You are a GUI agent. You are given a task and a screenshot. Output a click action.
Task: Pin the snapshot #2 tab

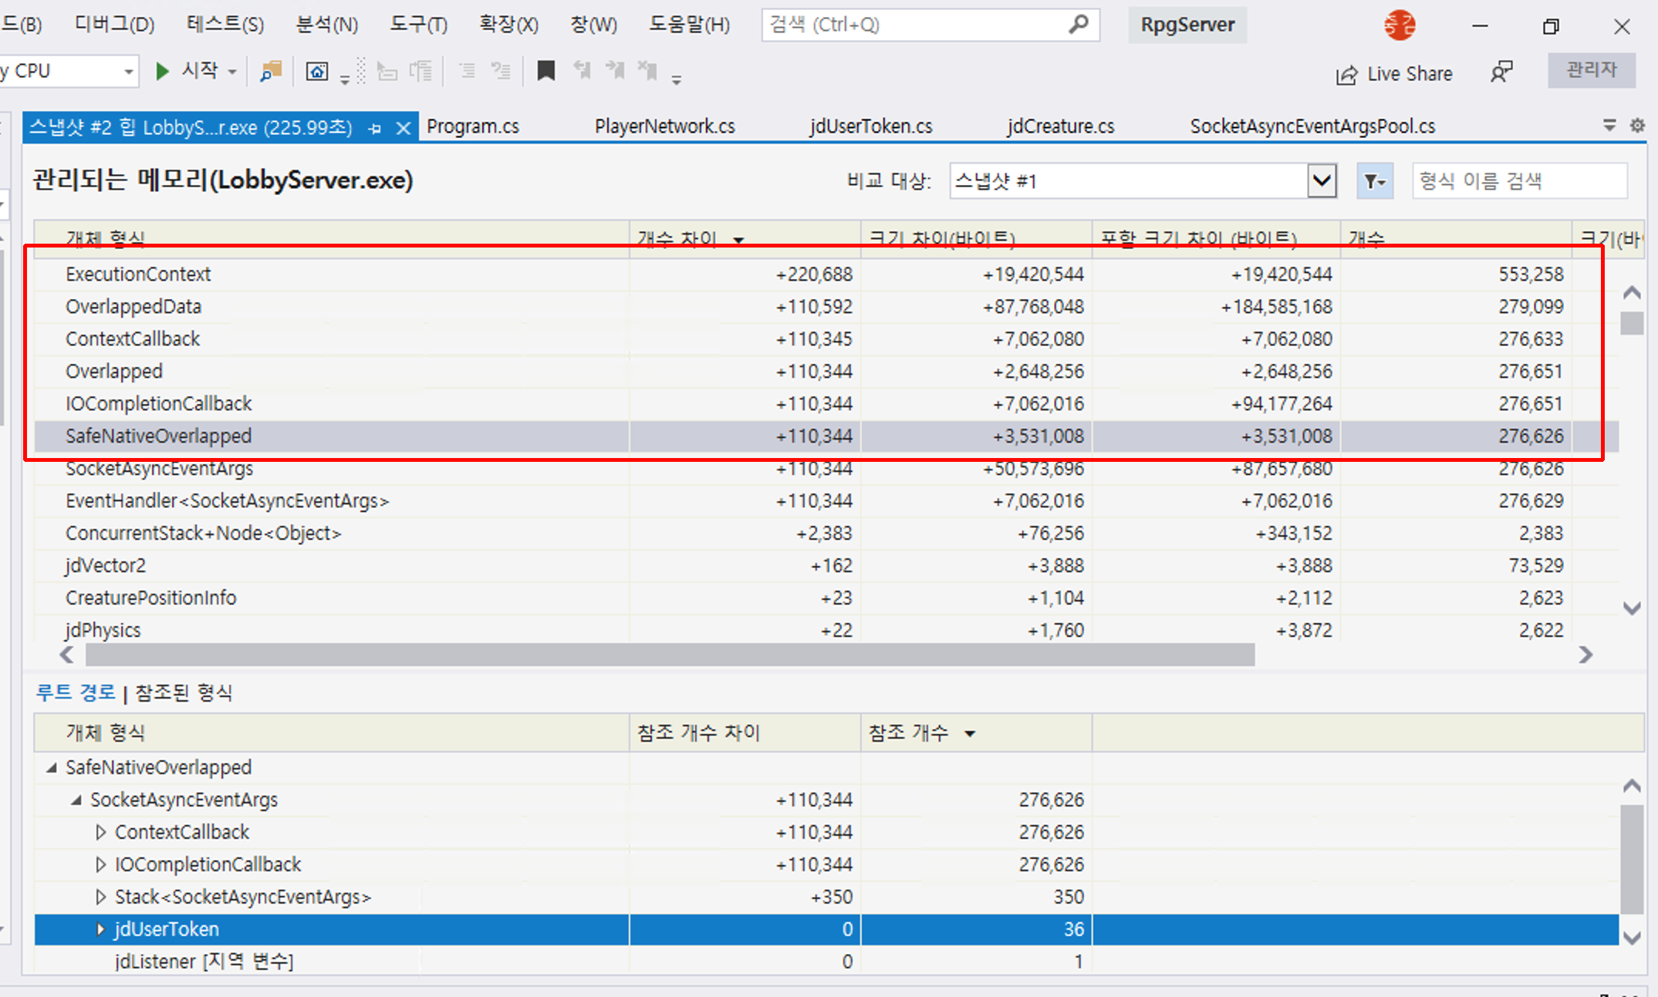(x=375, y=128)
